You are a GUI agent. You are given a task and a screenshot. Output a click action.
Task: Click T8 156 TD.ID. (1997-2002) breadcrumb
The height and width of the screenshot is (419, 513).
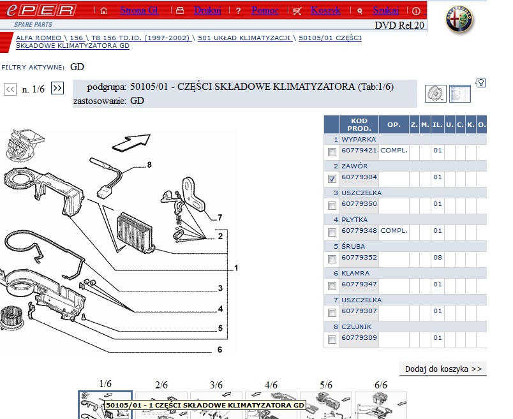click(x=140, y=38)
